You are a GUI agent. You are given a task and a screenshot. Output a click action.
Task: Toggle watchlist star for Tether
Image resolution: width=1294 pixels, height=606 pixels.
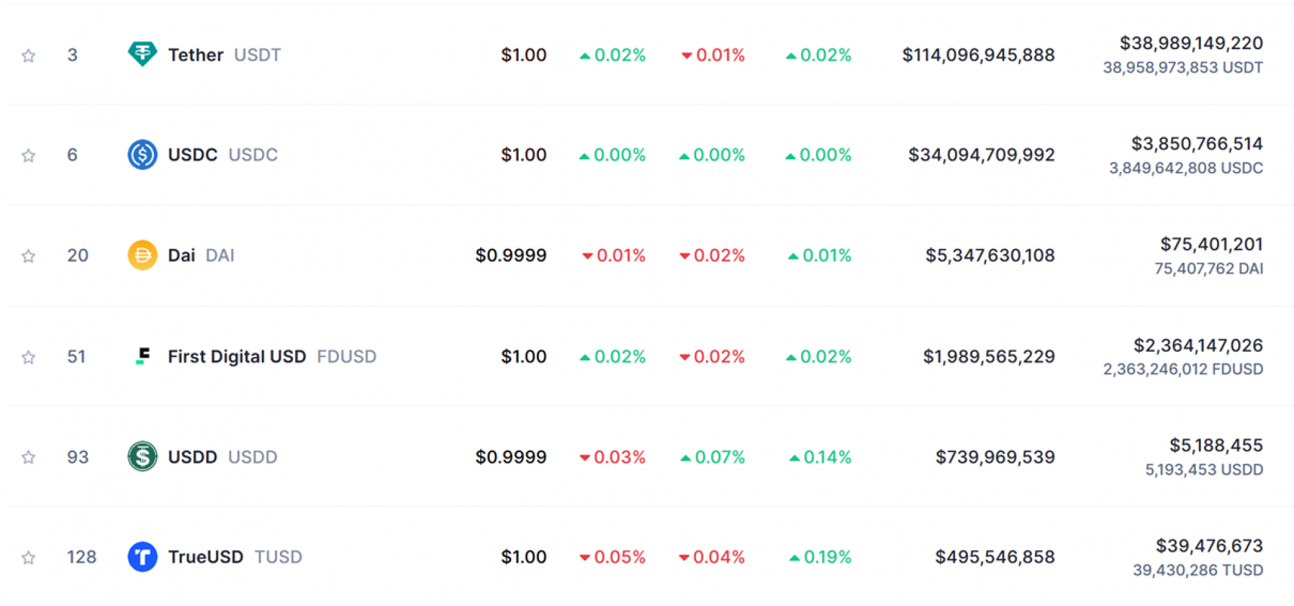point(28,56)
